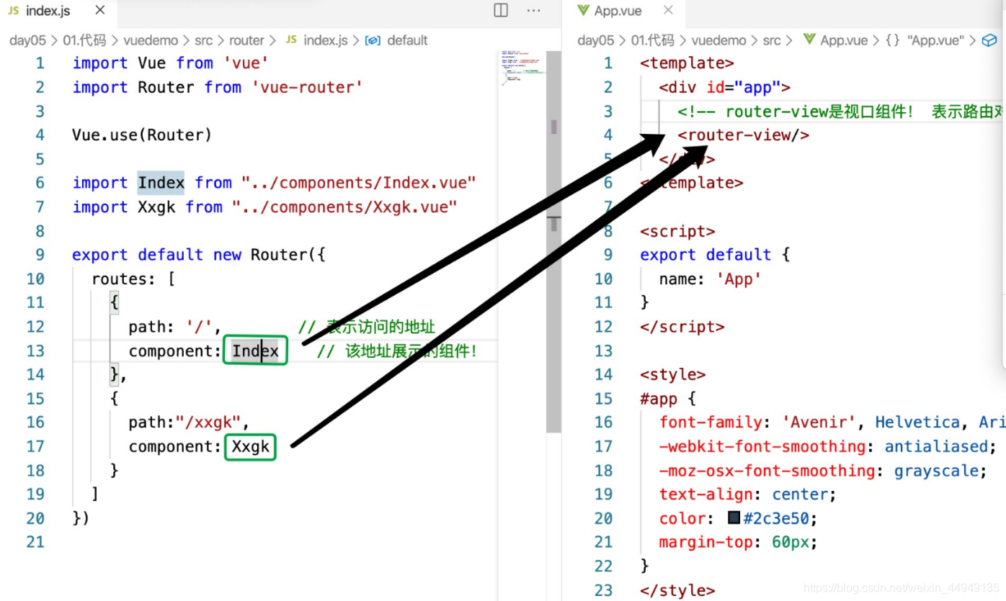
Task: Select '01.代码' in left breadcrumb
Action: pos(85,40)
